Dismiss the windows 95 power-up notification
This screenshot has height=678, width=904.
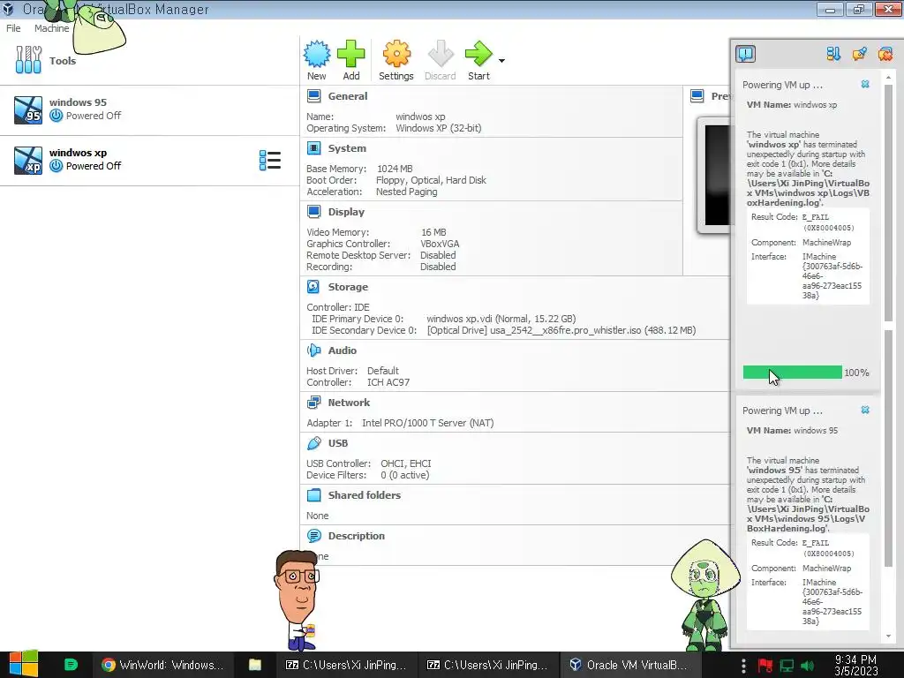[865, 410]
